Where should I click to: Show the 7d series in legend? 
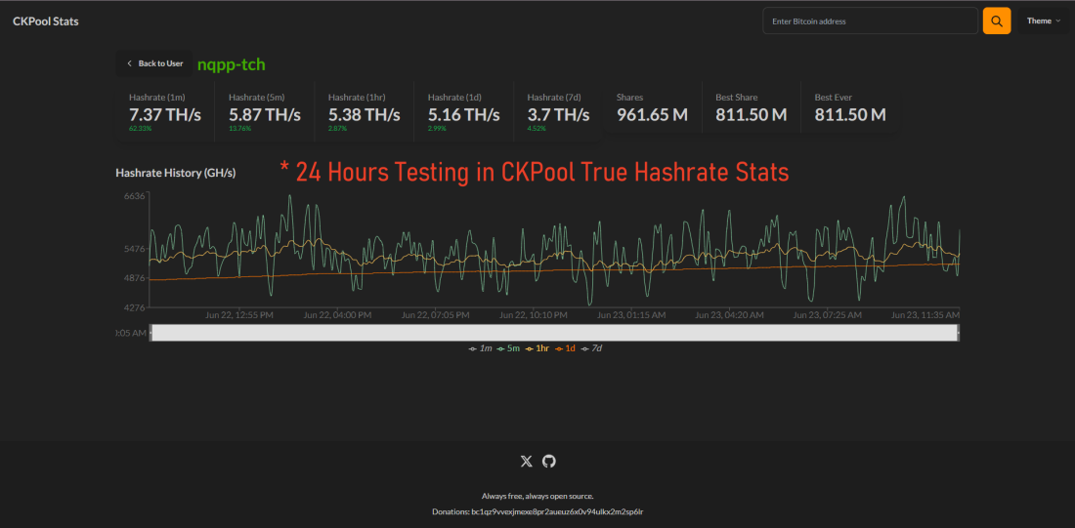pyautogui.click(x=592, y=347)
